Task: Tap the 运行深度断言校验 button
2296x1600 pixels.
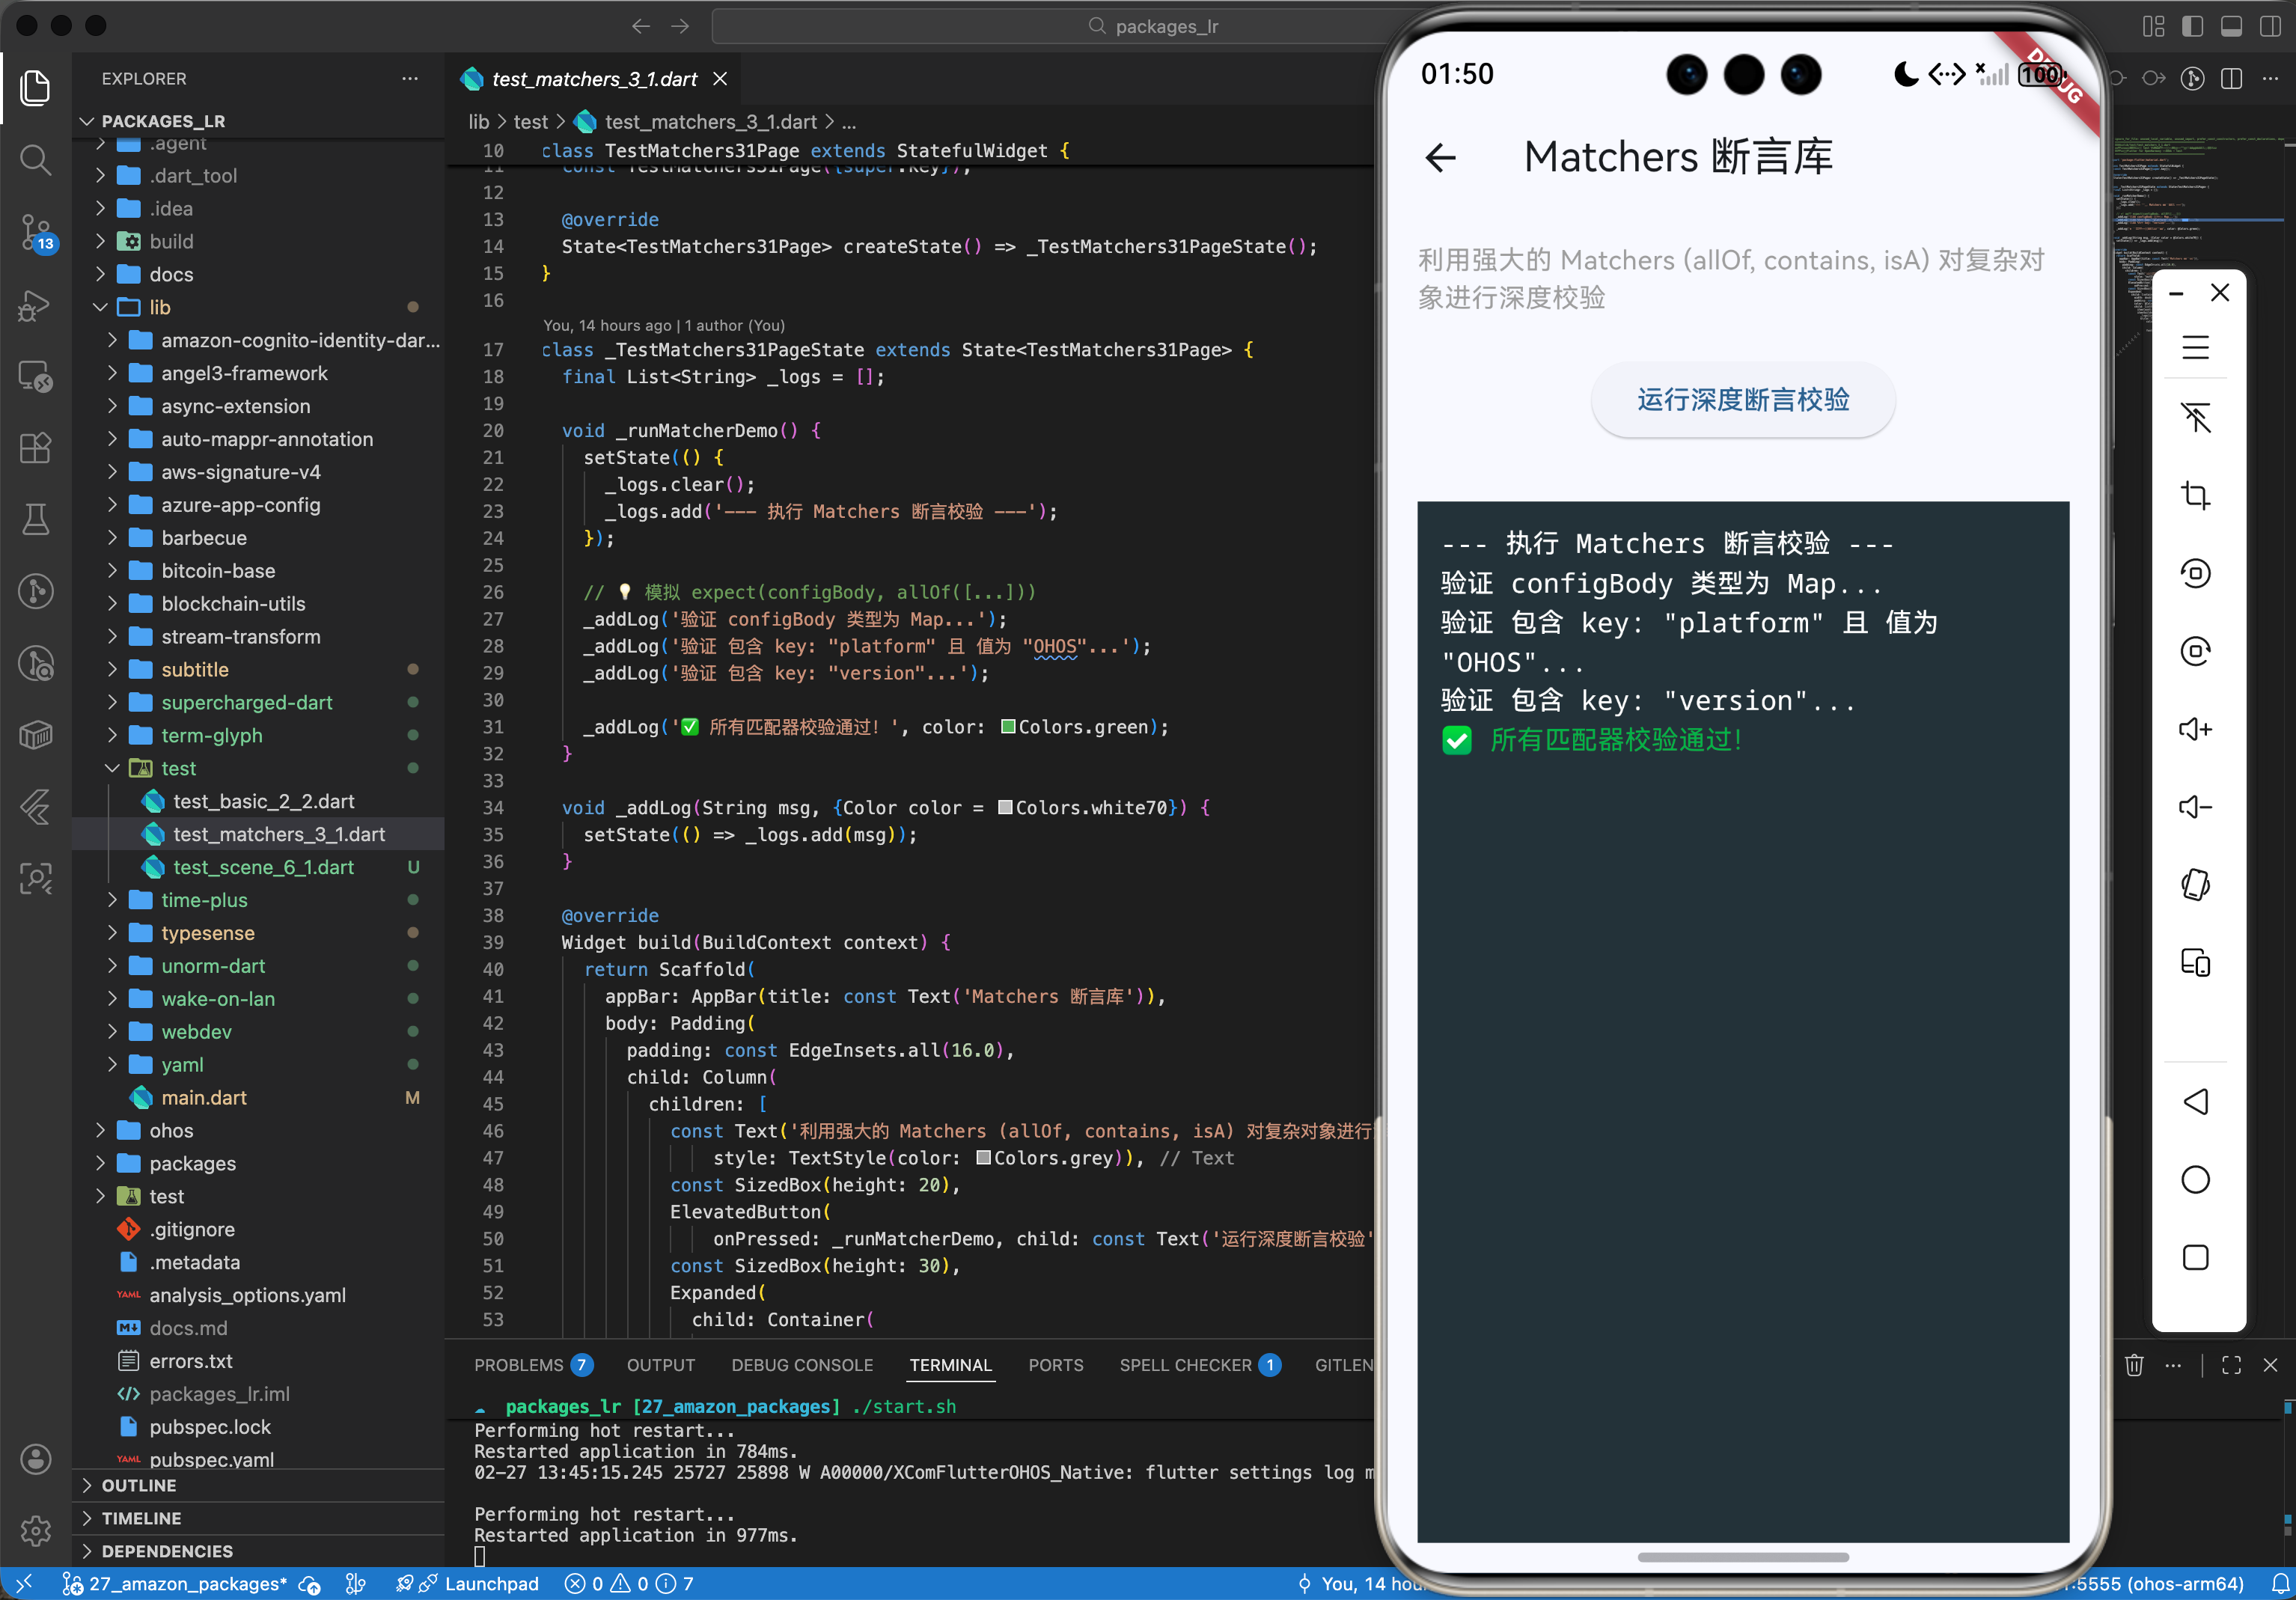Action: 1742,400
